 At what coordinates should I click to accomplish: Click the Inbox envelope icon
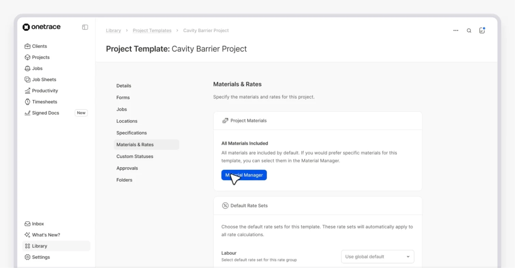pyautogui.click(x=28, y=224)
